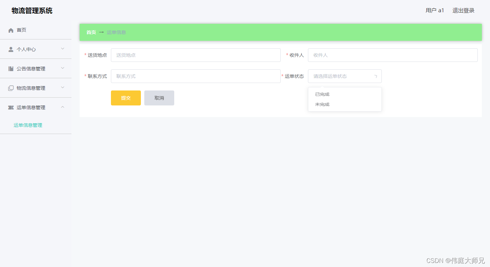The height and width of the screenshot is (267, 490).
Task: Click the 物流管理系统 title
Action: click(32, 11)
